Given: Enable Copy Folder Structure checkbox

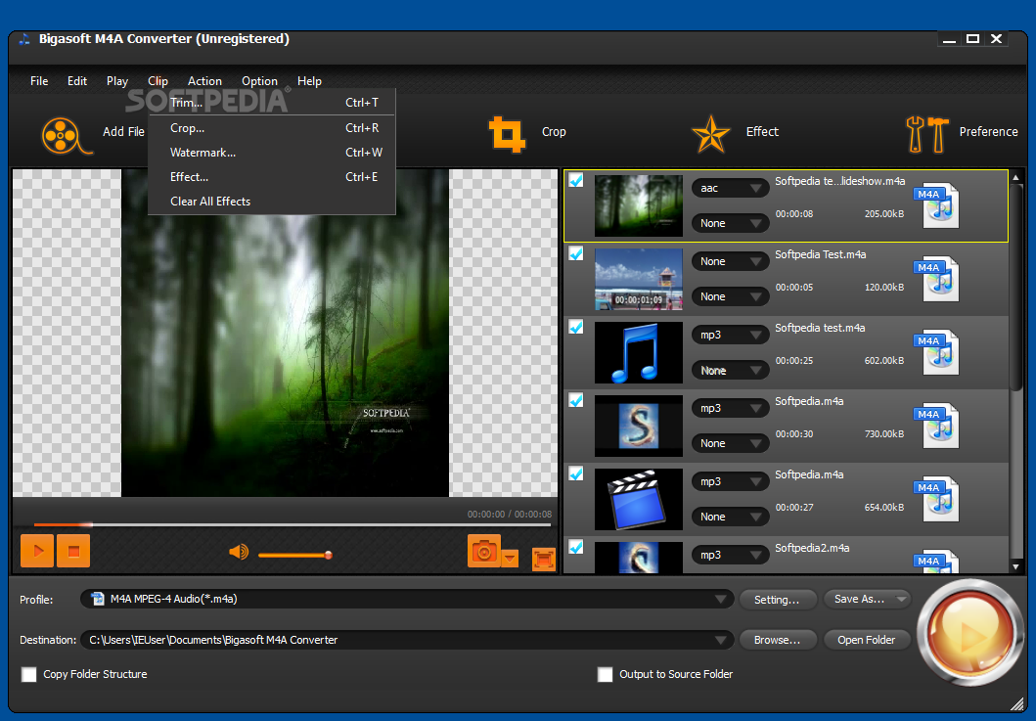Looking at the screenshot, I should click(29, 674).
